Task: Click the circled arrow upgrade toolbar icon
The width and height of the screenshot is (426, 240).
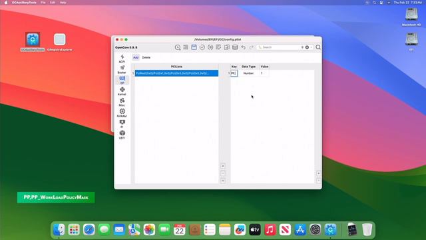Action: (x=210, y=47)
